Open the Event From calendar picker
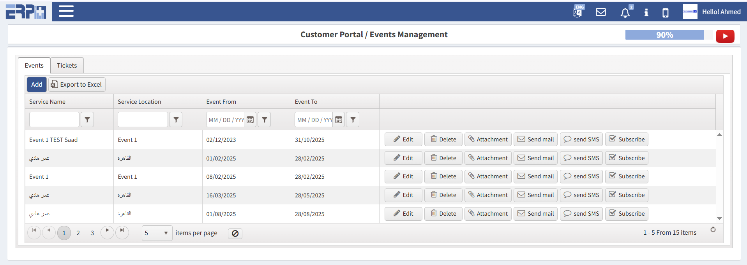Screen dimensions: 747x265 (x=250, y=120)
